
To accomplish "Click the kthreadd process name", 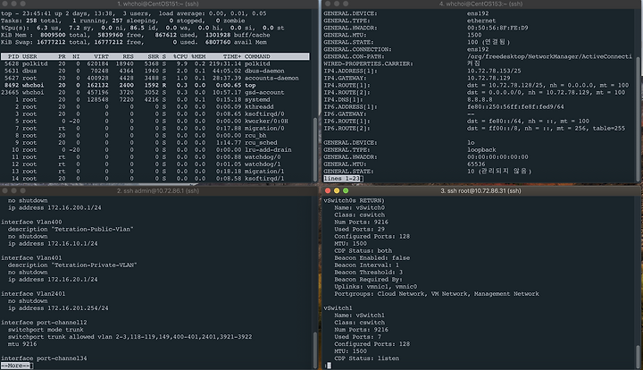I will click(259, 106).
